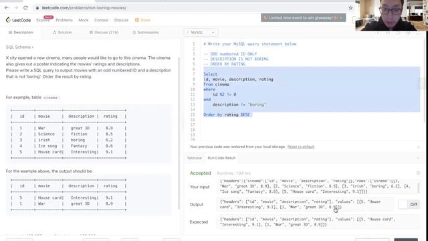Image resolution: width=428 pixels, height=241 pixels.
Task: Click the '-- ORDER BY RATING' comment line
Action: [225, 64]
